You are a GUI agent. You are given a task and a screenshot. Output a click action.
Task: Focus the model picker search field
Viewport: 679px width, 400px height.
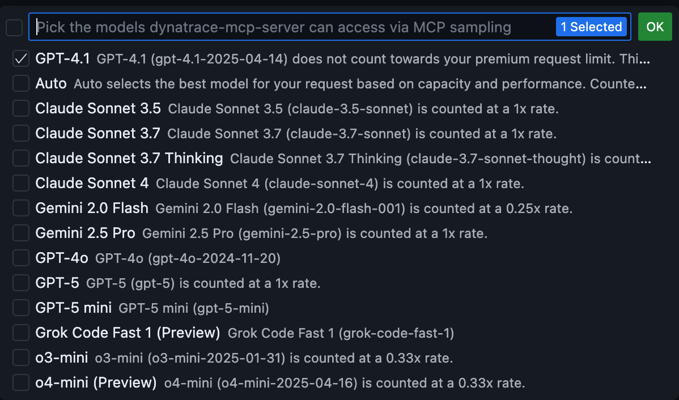tap(283, 27)
